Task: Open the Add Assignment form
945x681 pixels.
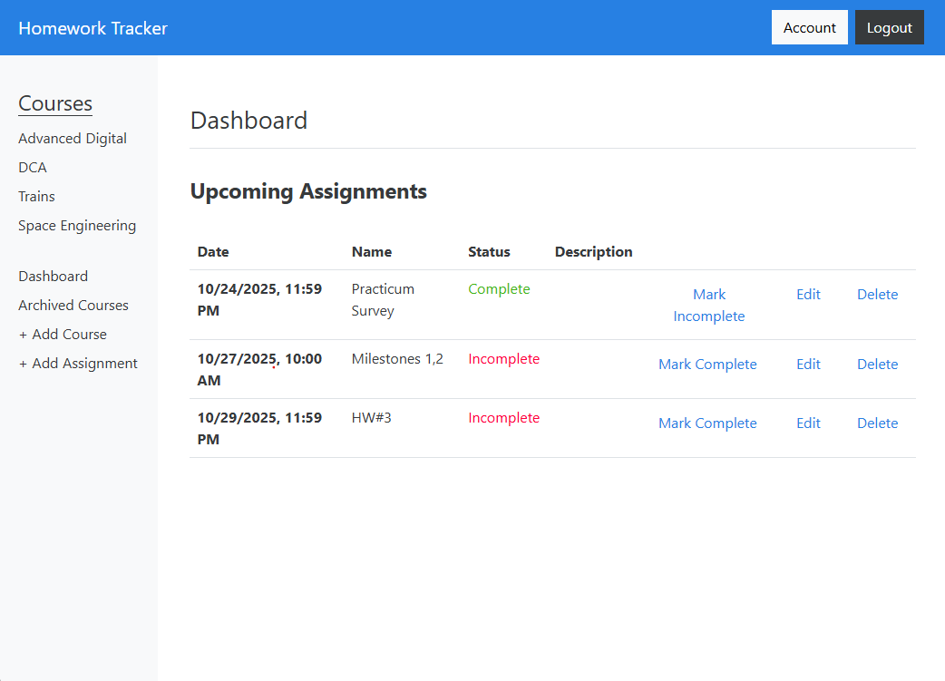Action: tap(78, 363)
